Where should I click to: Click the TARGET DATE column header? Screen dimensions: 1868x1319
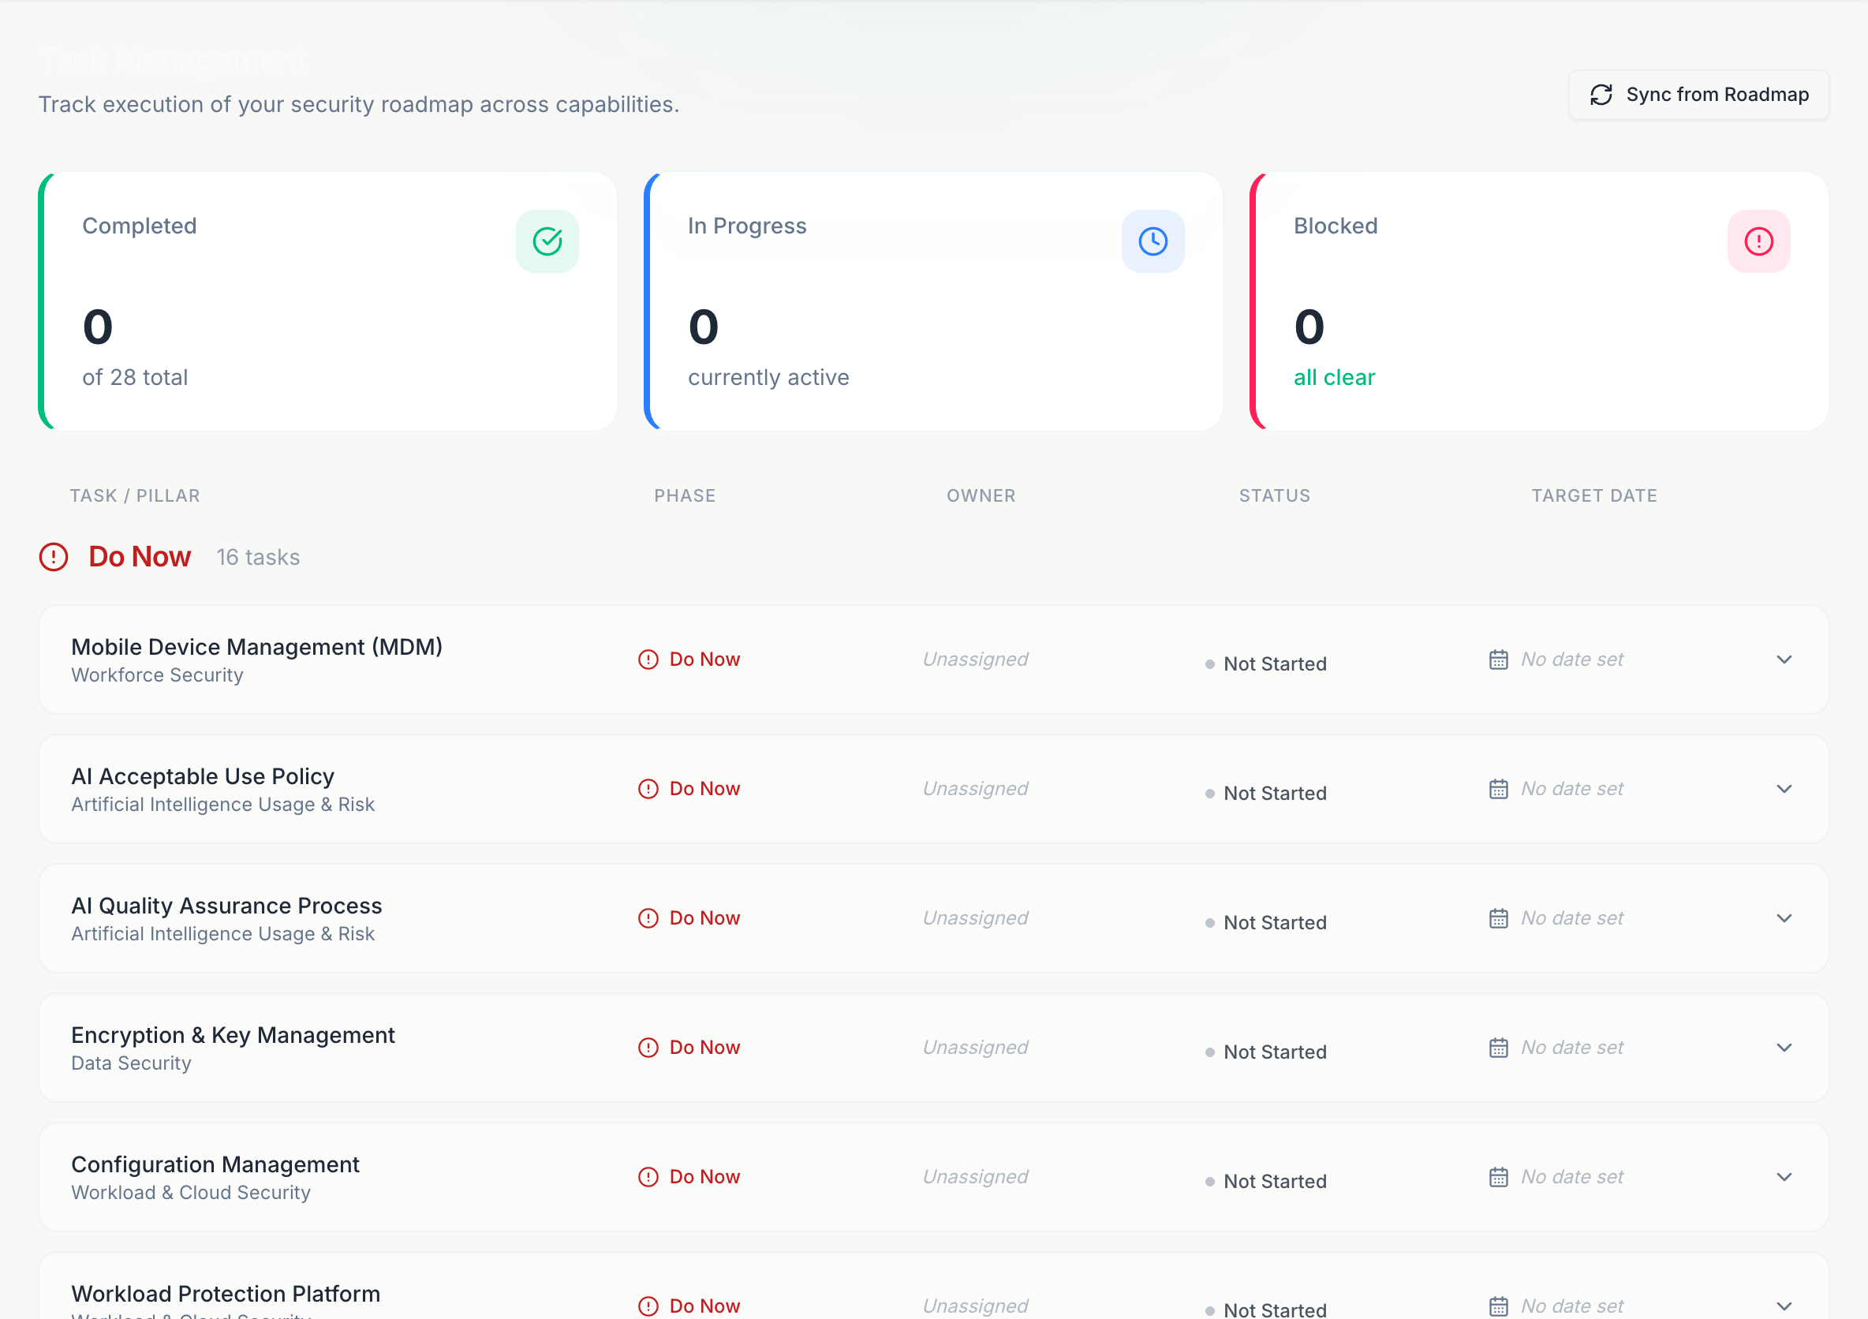click(1593, 495)
